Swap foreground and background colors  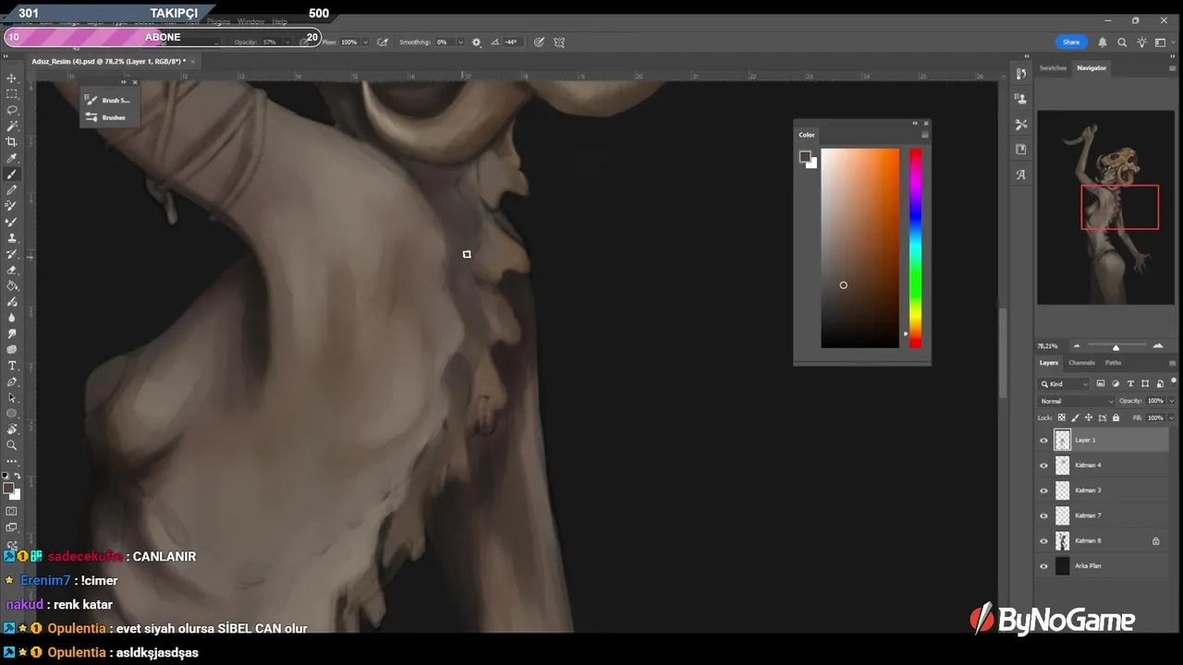[x=17, y=477]
